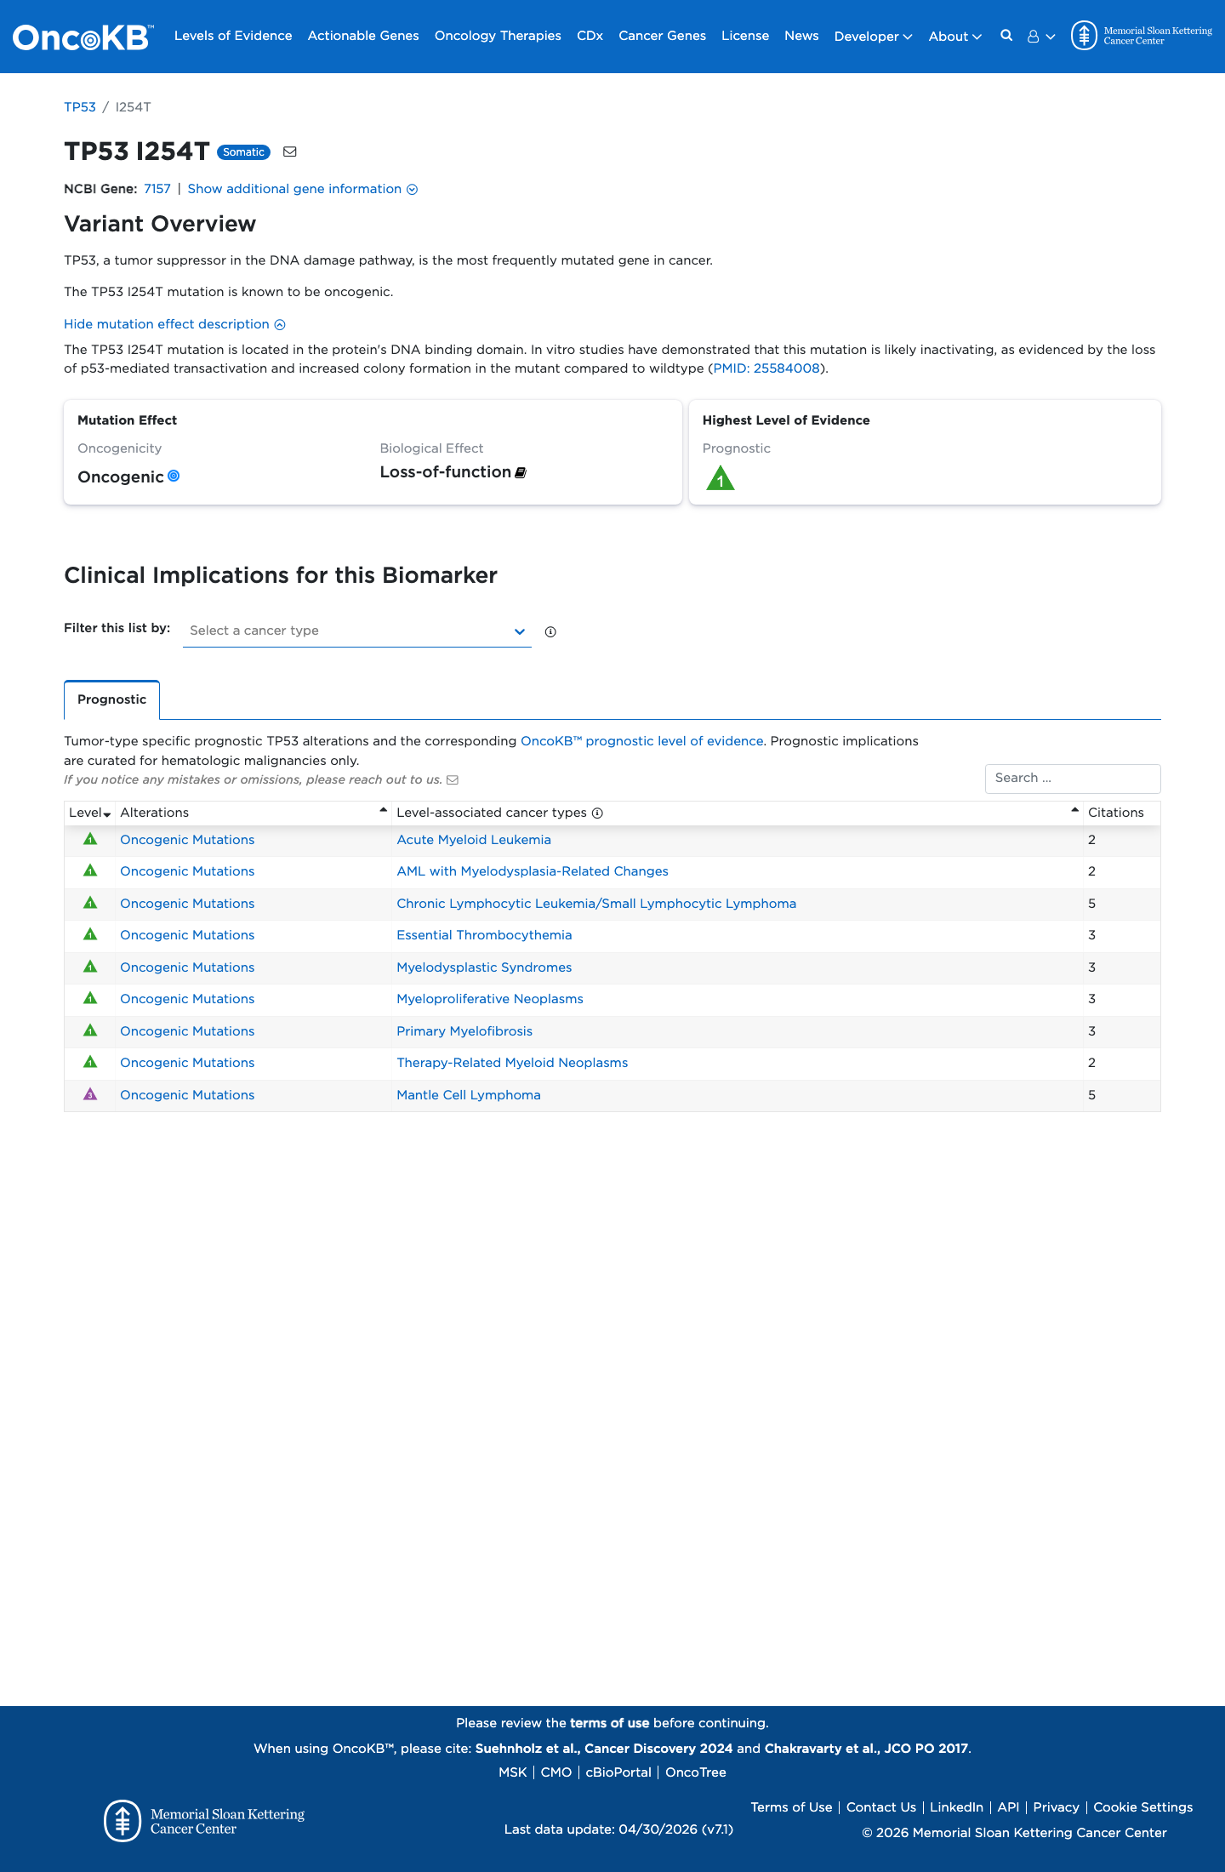Open the News page
The image size is (1225, 1872).
(801, 36)
